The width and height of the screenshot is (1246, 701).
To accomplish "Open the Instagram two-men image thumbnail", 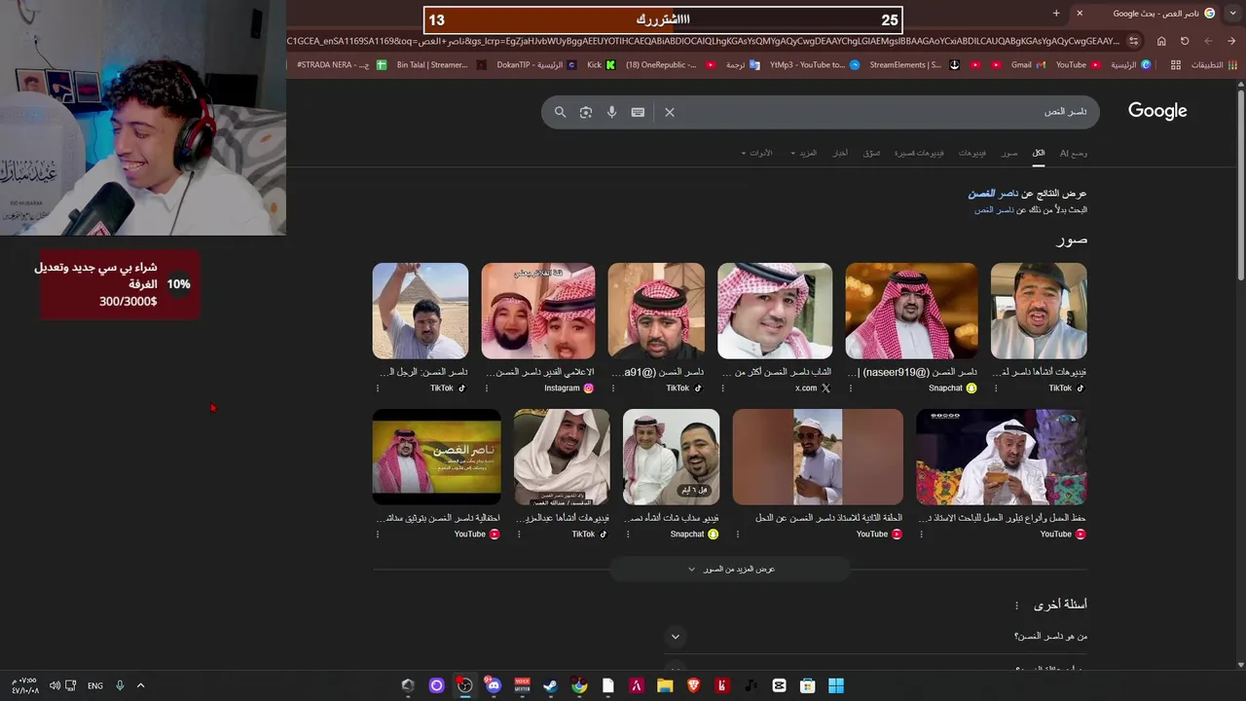I will pos(538,311).
